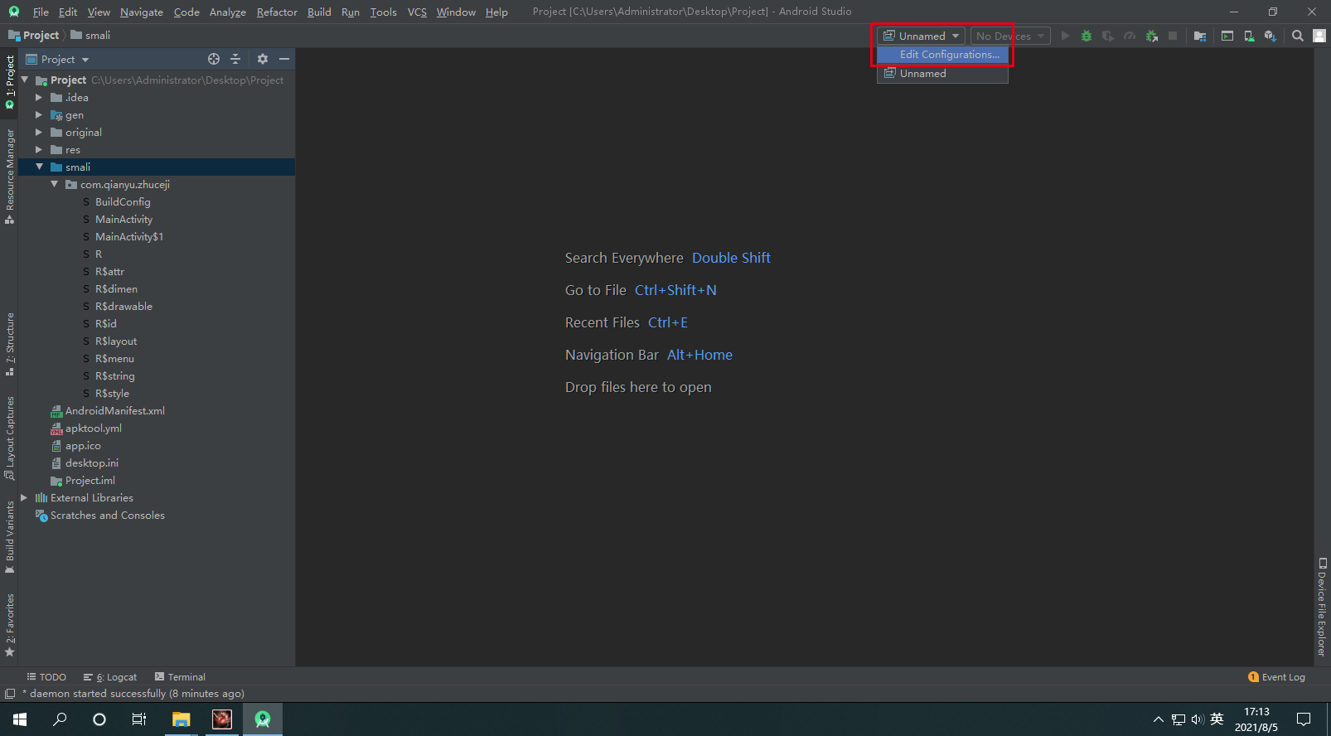Open Task View on taskbar
The width and height of the screenshot is (1331, 736).
pyautogui.click(x=139, y=719)
